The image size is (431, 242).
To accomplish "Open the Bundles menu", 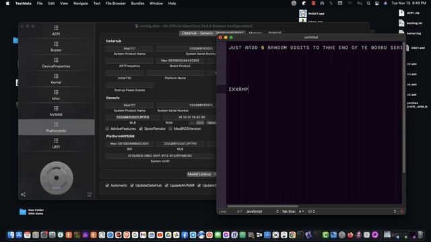I will point(137,3).
